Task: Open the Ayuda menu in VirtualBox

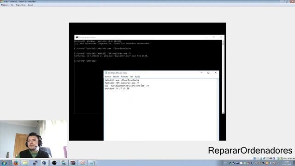Action: click(x=30, y=5)
